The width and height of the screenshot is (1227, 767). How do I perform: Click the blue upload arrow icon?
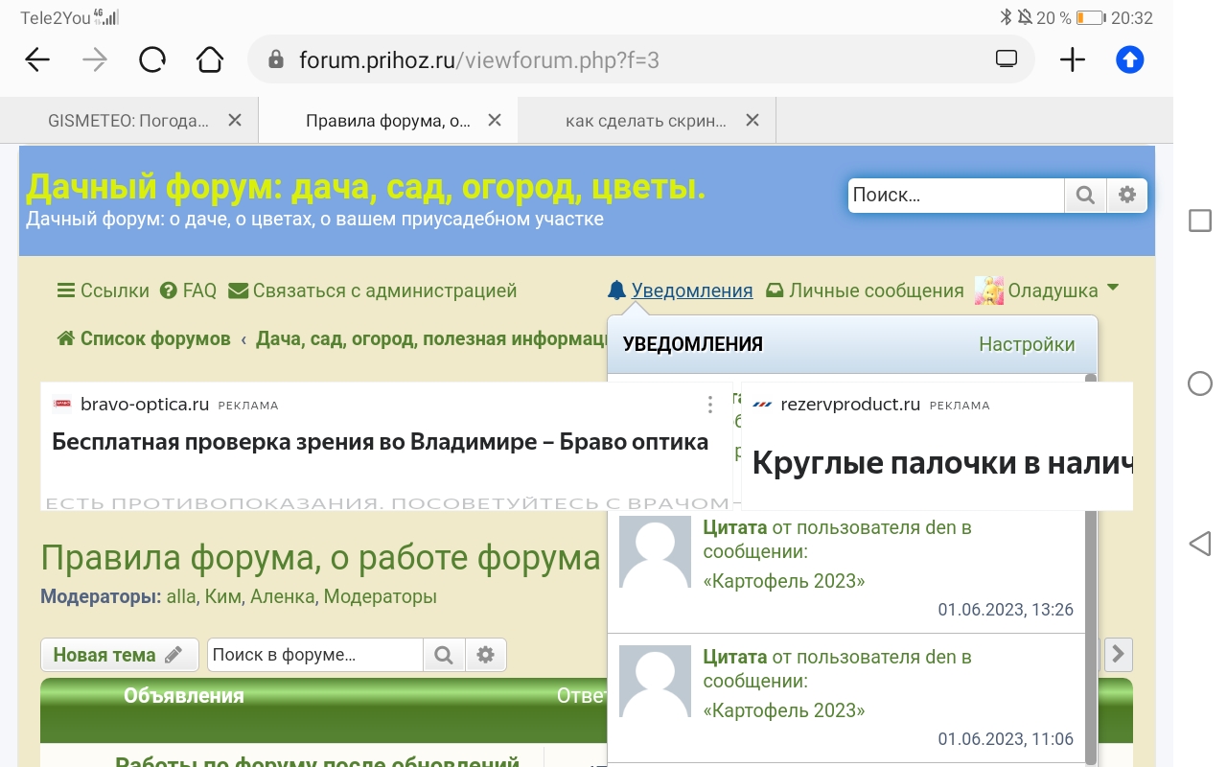(x=1130, y=60)
